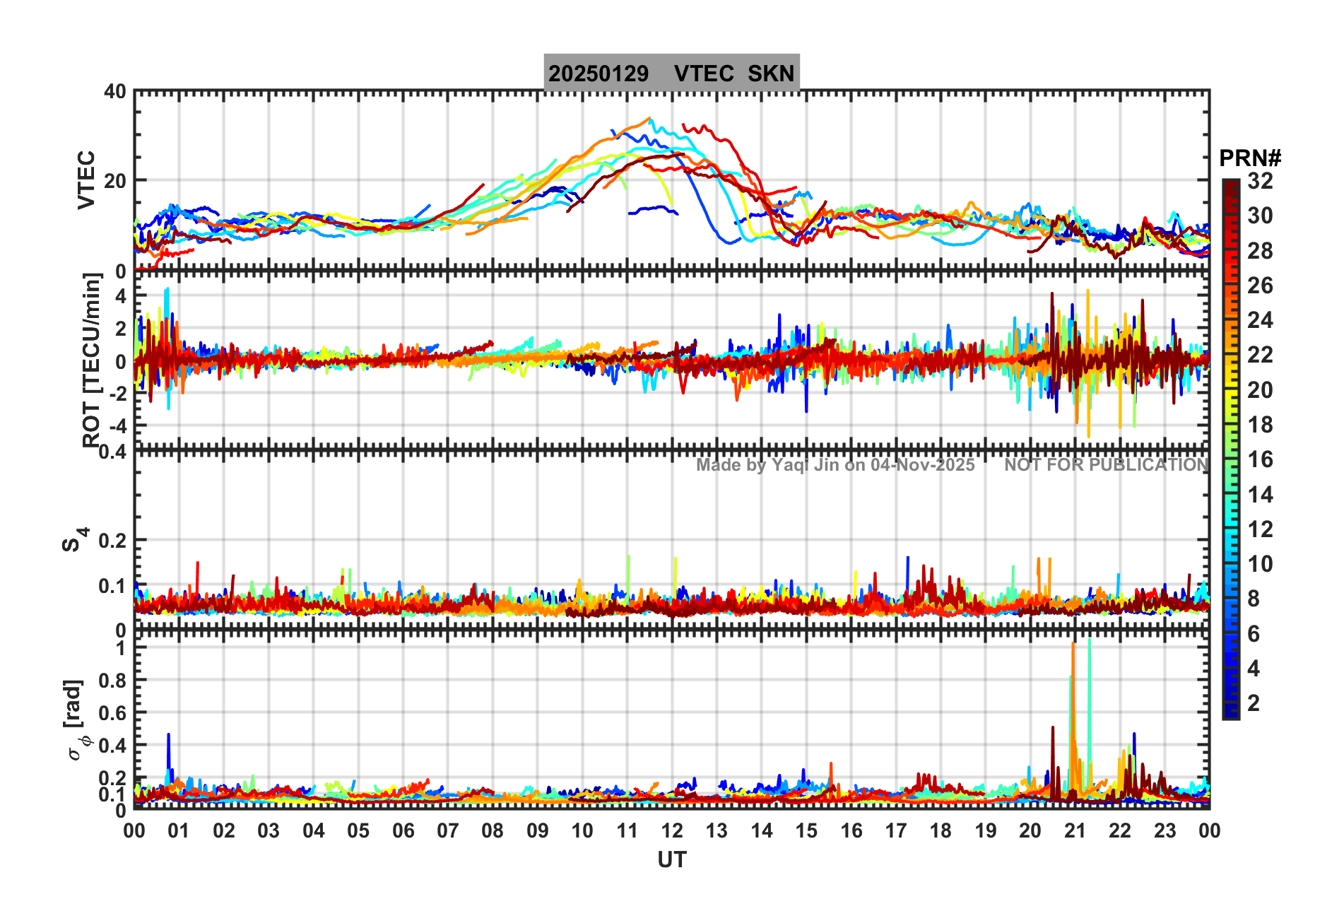Click the "-2" tick on the ROT axis

tap(117, 394)
